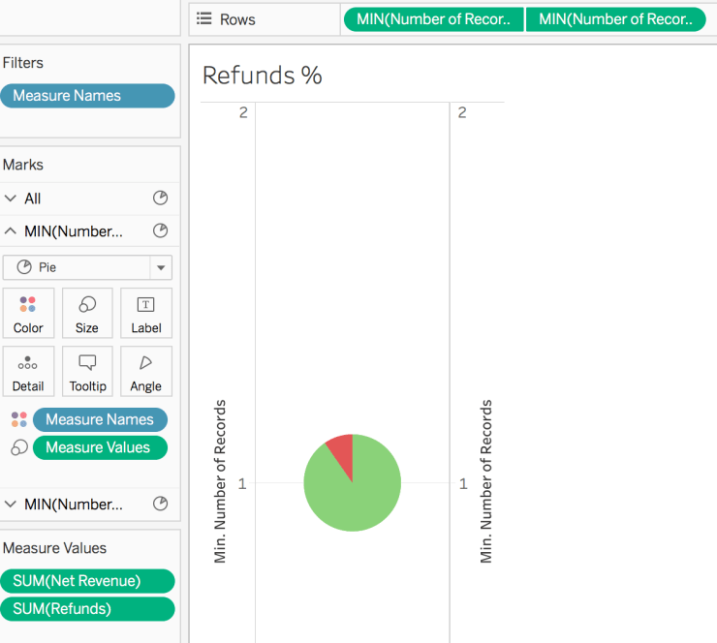
Task: Click first MIN(Number of Records) Rows pill
Action: click(x=433, y=19)
